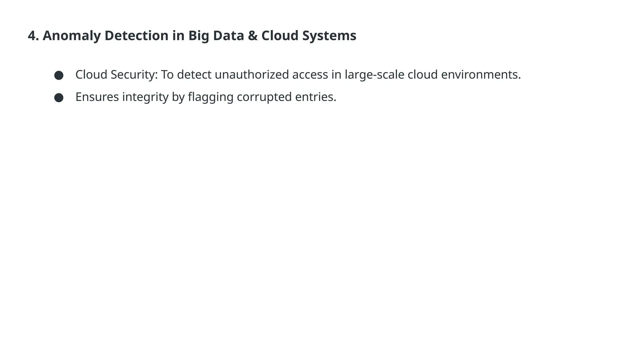Click the word "integrity" in second bullet
Image resolution: width=633 pixels, height=356 pixels.
145,97
